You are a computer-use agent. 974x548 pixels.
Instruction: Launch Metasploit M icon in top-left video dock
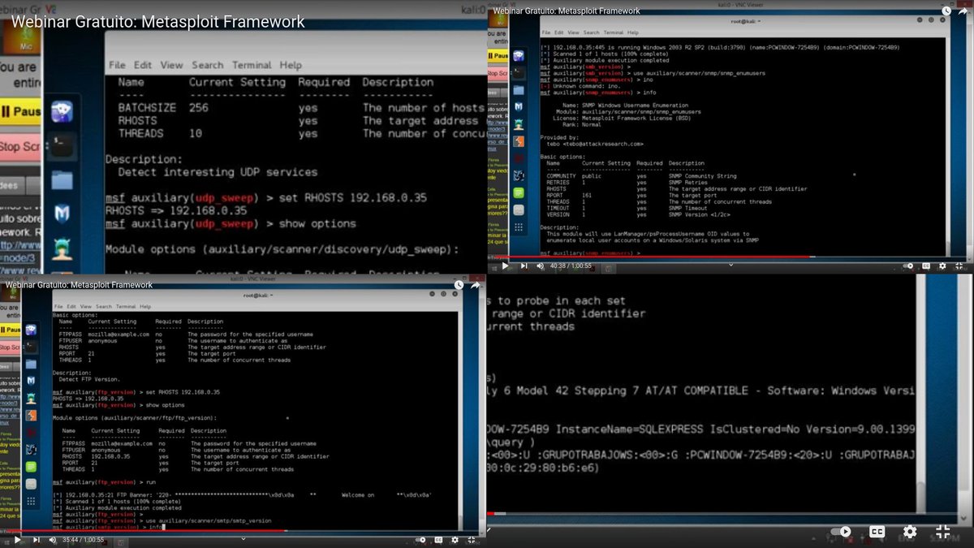pos(62,214)
